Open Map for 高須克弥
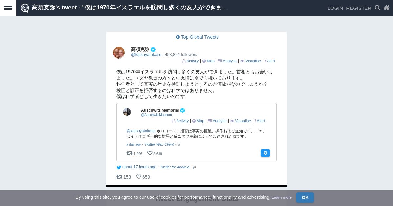Image resolution: width=393 pixels, height=206 pixels. 208,61
